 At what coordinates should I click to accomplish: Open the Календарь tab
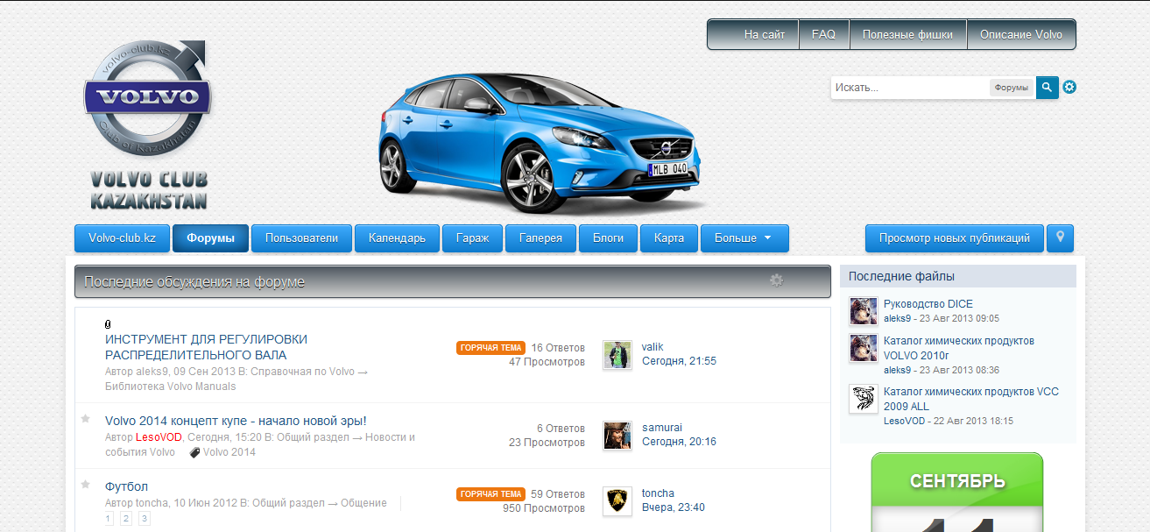click(397, 238)
